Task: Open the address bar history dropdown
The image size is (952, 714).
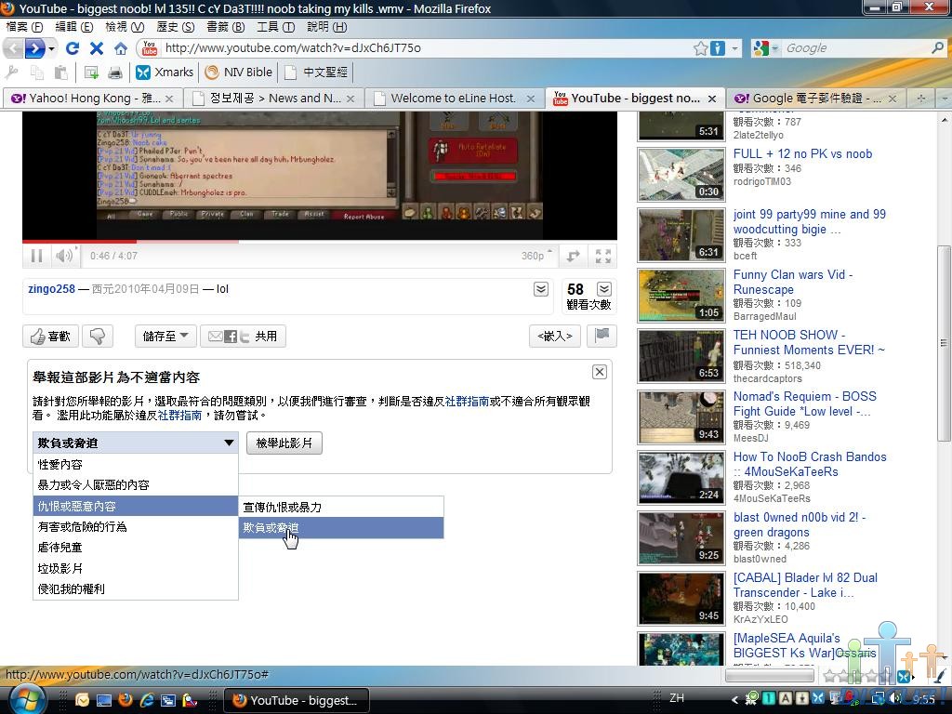Action: click(x=734, y=48)
